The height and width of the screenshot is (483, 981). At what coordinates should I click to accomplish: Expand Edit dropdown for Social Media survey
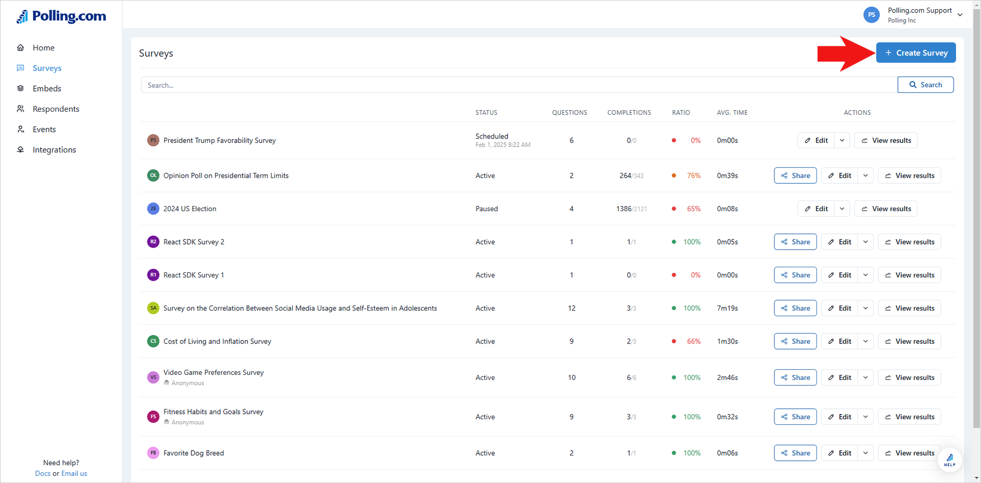(x=865, y=308)
